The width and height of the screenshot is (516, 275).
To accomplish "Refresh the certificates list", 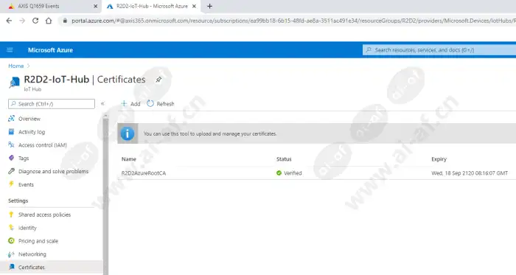I will tap(161, 104).
